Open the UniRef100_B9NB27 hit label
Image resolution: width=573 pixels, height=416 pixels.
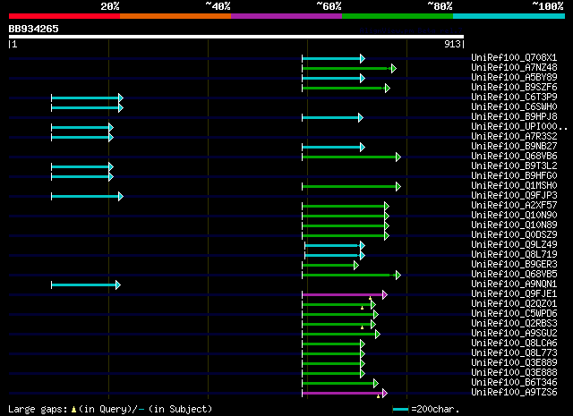pyautogui.click(x=514, y=146)
